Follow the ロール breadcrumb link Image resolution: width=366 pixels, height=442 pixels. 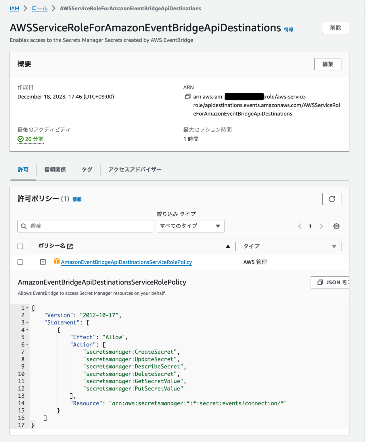pos(39,8)
